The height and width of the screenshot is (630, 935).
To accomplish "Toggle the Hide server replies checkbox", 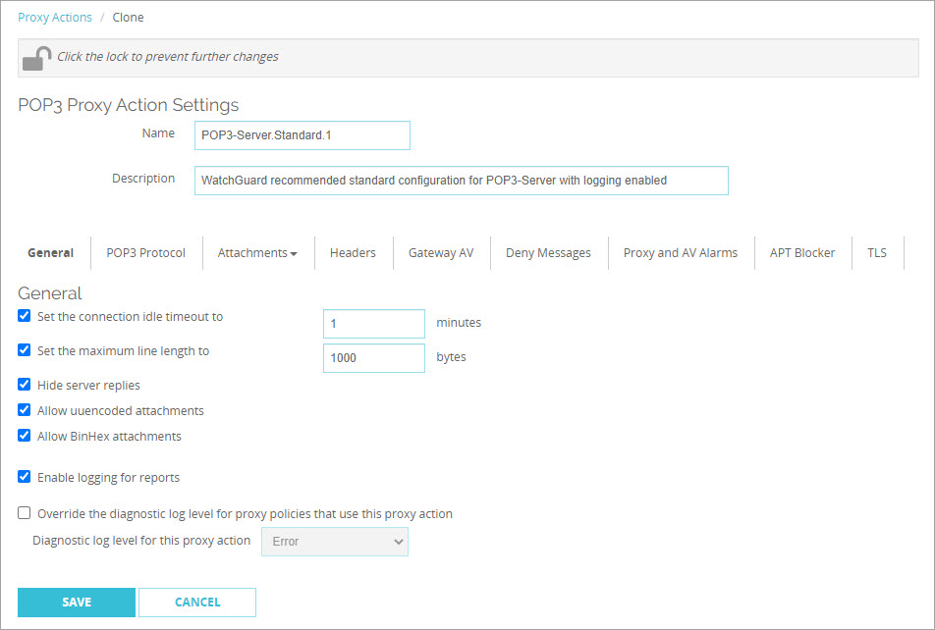I will pyautogui.click(x=24, y=385).
